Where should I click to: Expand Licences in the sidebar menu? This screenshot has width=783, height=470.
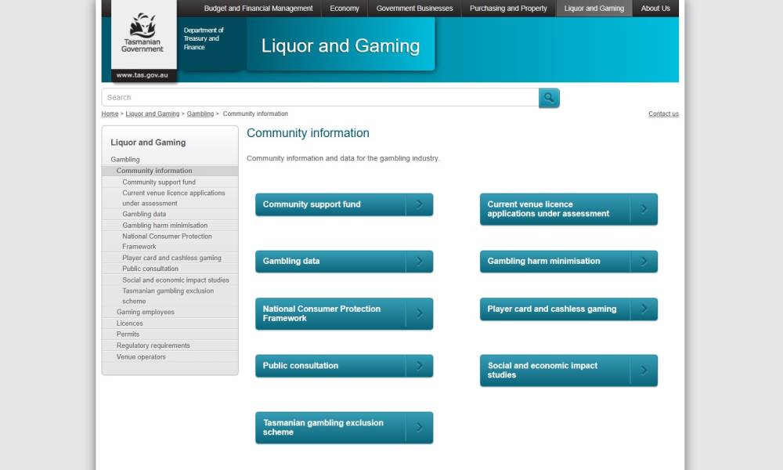point(130,324)
